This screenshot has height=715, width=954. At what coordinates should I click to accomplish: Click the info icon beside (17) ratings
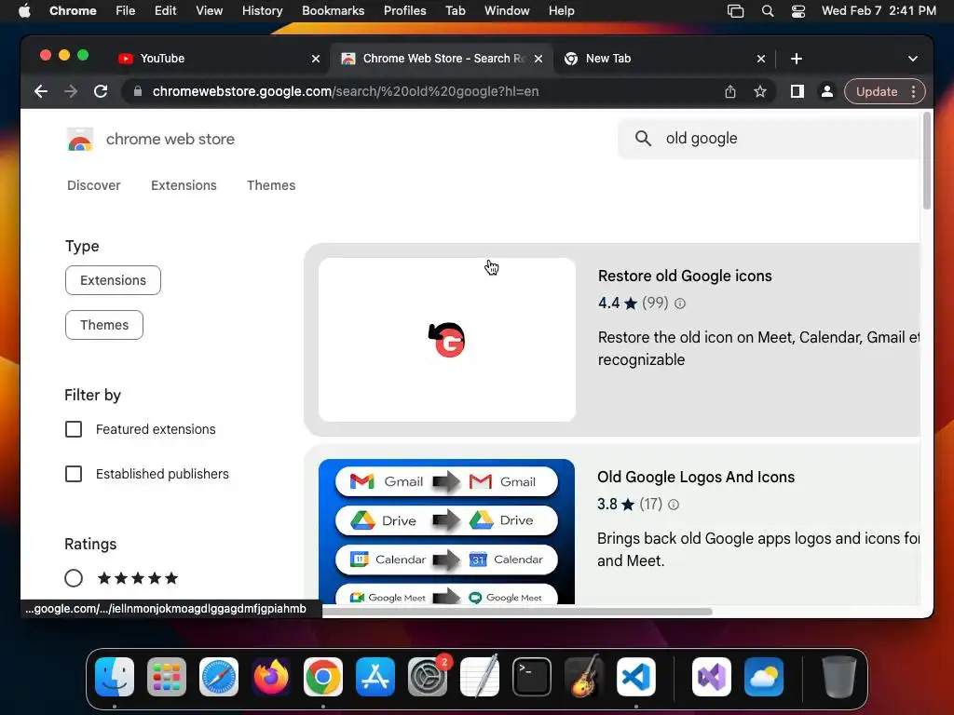[x=674, y=505]
